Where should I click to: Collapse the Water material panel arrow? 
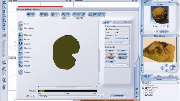[x=178, y=4]
